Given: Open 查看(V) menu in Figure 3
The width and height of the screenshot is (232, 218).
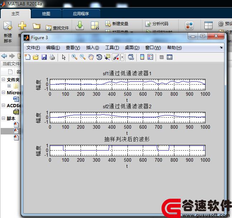Looking at the screenshot, I should pos(73,48).
